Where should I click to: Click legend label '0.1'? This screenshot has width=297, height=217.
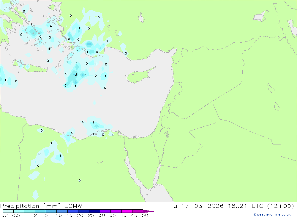coord(5,215)
